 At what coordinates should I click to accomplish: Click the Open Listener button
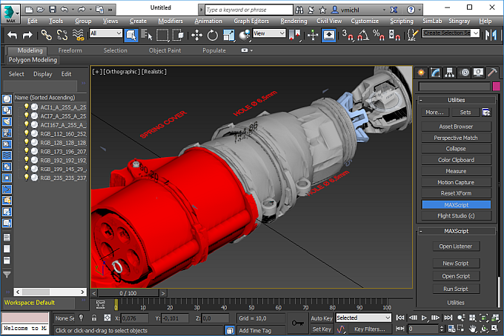point(456,246)
